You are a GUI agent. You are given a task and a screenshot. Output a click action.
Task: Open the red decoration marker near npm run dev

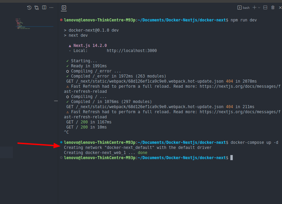tap(61, 20)
